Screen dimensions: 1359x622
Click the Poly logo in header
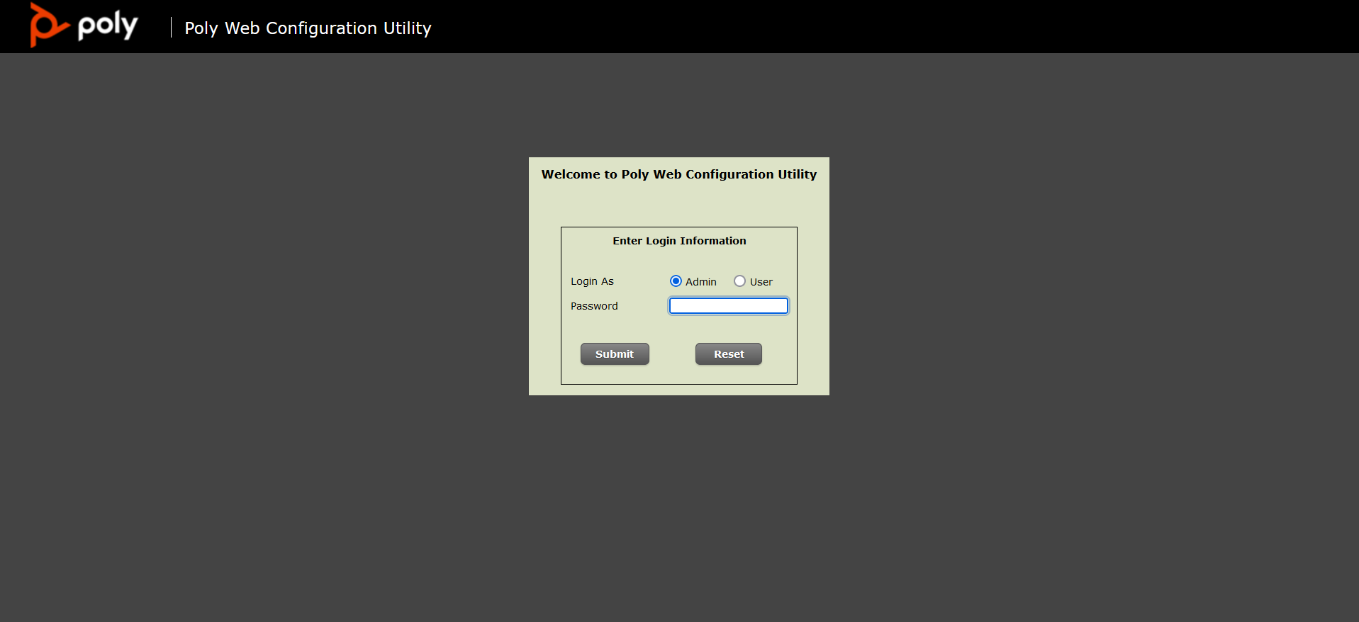(84, 26)
